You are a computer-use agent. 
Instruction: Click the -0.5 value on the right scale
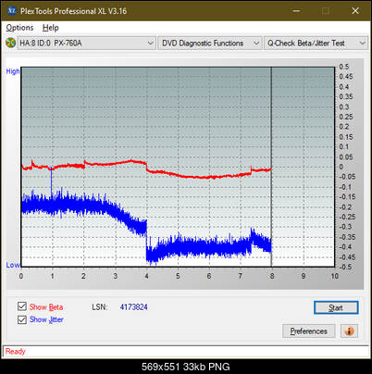[345, 267]
